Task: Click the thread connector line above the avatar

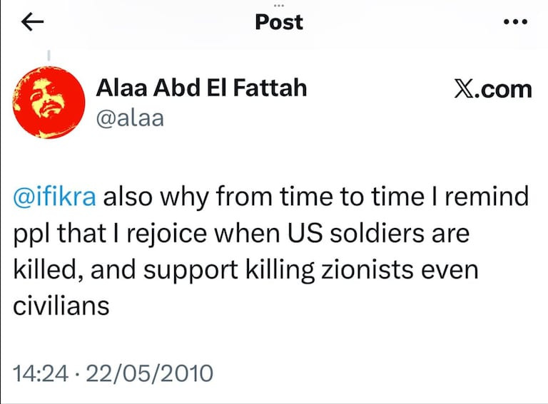Action: (x=48, y=56)
